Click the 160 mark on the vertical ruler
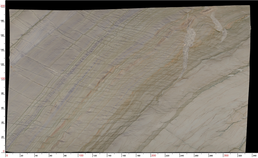 point(3,35)
